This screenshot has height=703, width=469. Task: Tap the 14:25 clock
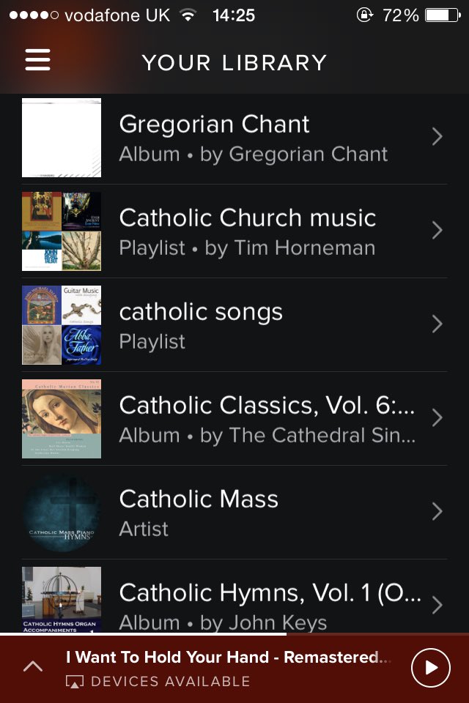tap(234, 15)
